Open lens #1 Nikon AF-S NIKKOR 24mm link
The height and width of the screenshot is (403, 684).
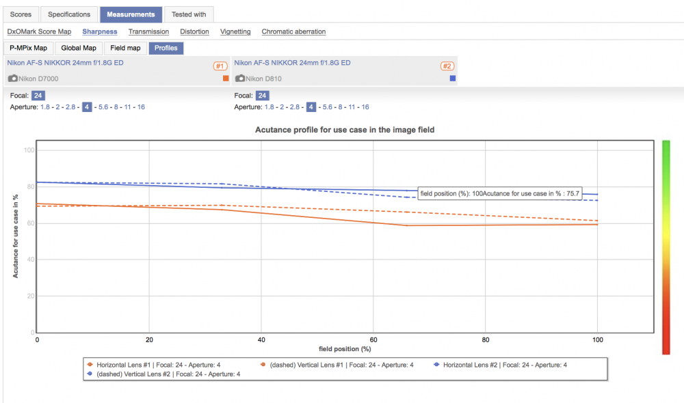[65, 63]
